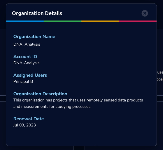This screenshot has height=150, width=163.
Task: Click the Principal B assigned user
Action: tap(23, 82)
